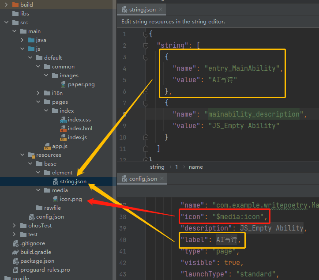Collapse the js folder chevron

[x=22, y=49]
